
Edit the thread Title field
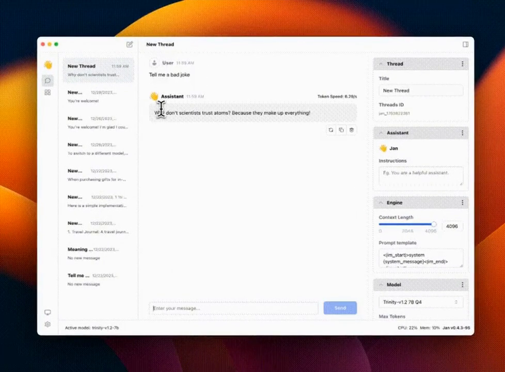coord(421,90)
